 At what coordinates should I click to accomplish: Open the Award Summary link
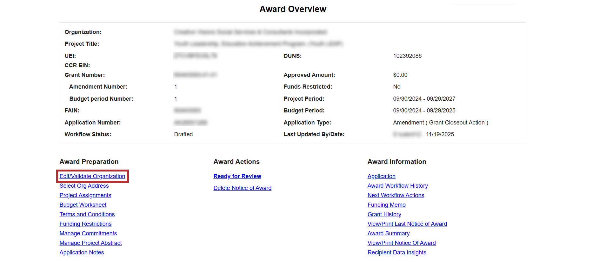coord(388,233)
